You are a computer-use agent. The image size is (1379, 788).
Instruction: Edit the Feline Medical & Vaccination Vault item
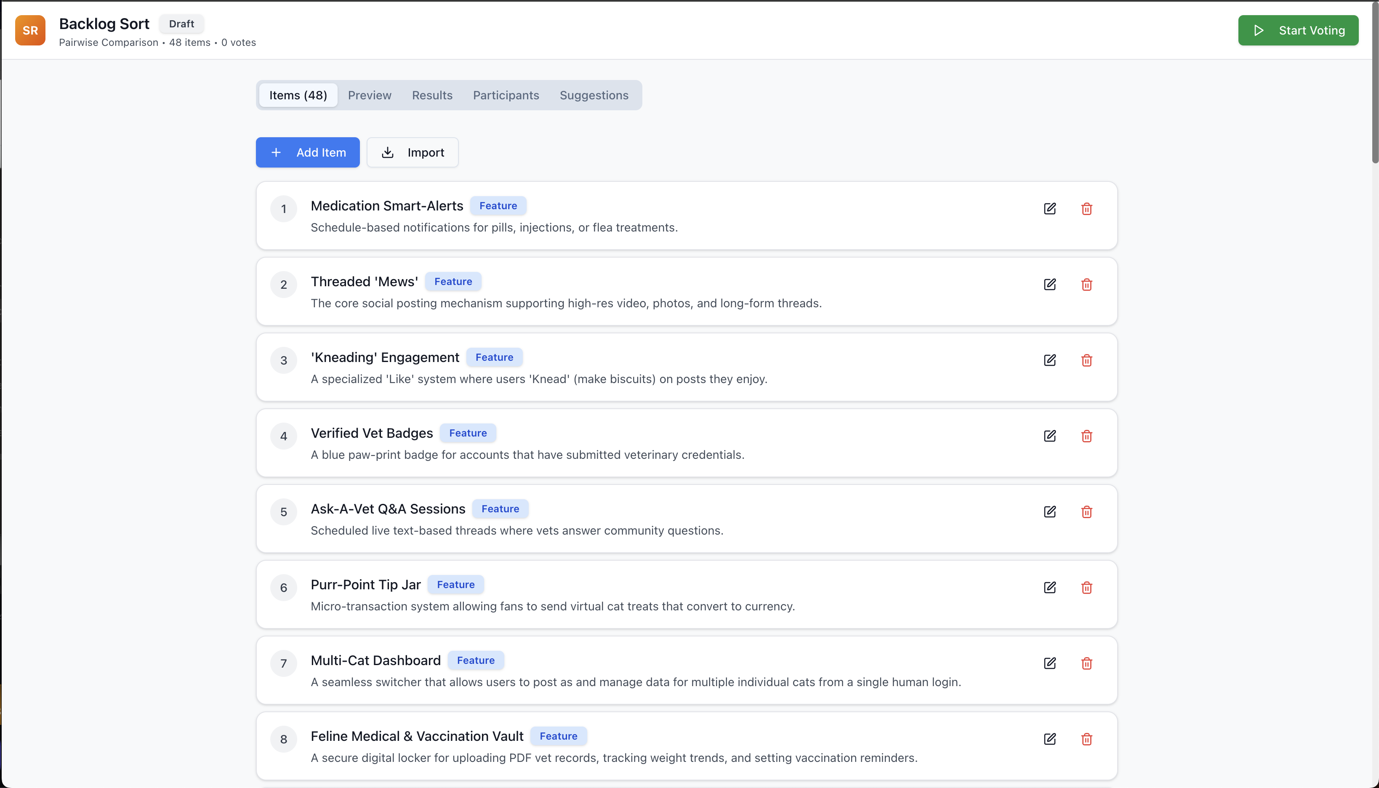tap(1049, 739)
